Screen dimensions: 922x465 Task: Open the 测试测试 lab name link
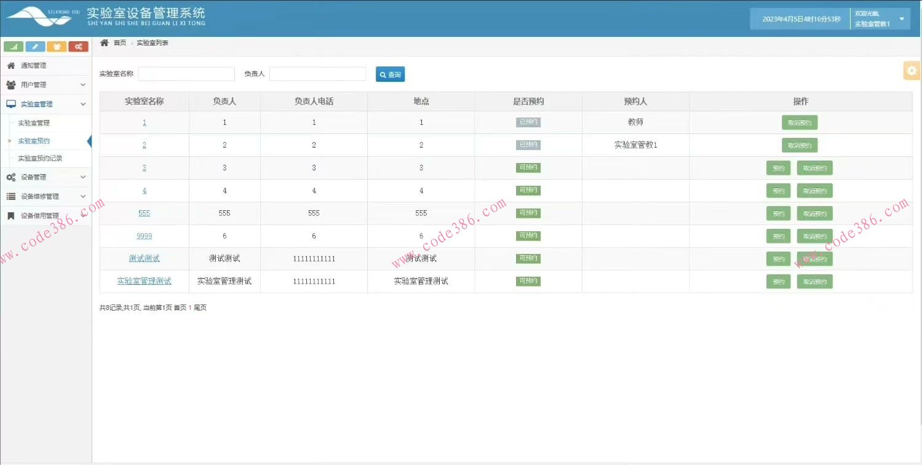tap(145, 258)
